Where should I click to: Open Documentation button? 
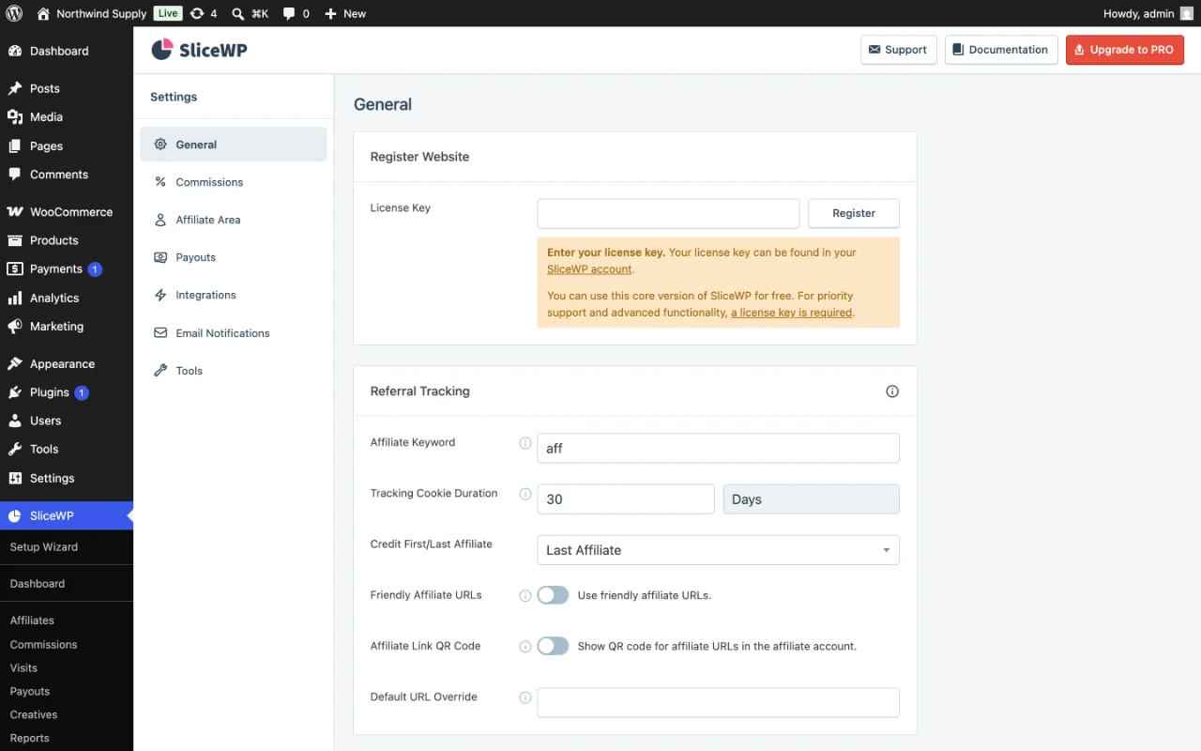1001,50
